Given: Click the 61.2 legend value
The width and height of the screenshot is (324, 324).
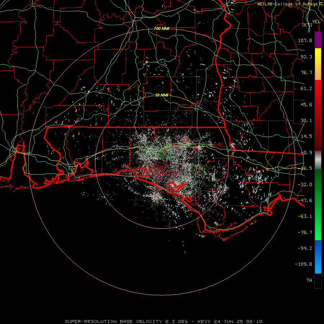Looking at the screenshot, I should pyautogui.click(x=306, y=89).
